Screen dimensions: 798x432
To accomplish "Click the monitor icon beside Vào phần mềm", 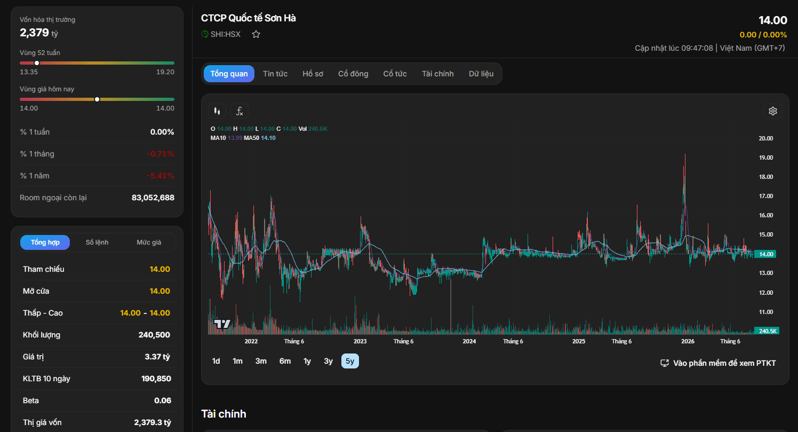I will click(x=665, y=363).
